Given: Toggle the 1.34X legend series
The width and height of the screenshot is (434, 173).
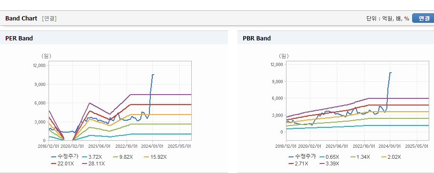Looking at the screenshot, I should (x=360, y=157).
